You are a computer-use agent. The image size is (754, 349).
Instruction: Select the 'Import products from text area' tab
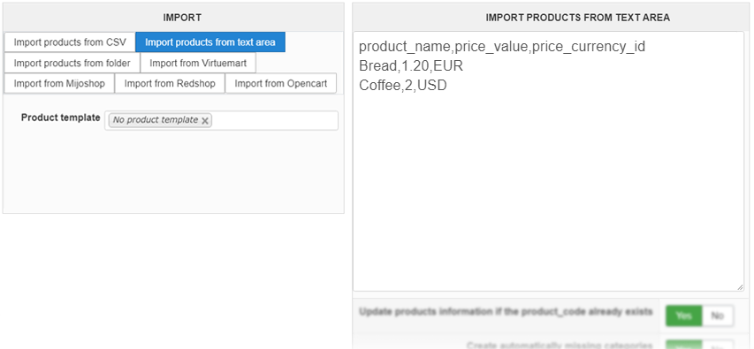(210, 42)
